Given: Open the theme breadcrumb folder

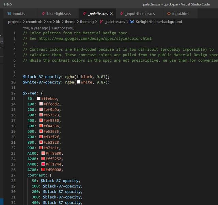Looking at the screenshot, I should (x=70, y=22).
